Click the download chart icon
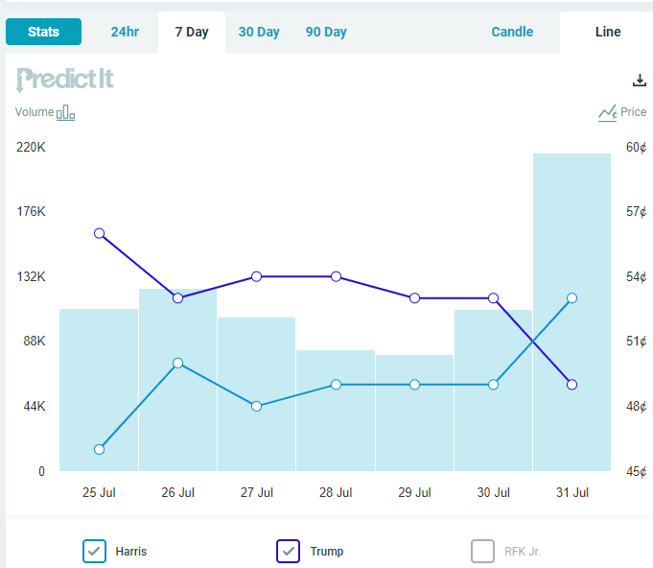Viewport: 653px width, 568px height. click(x=640, y=81)
